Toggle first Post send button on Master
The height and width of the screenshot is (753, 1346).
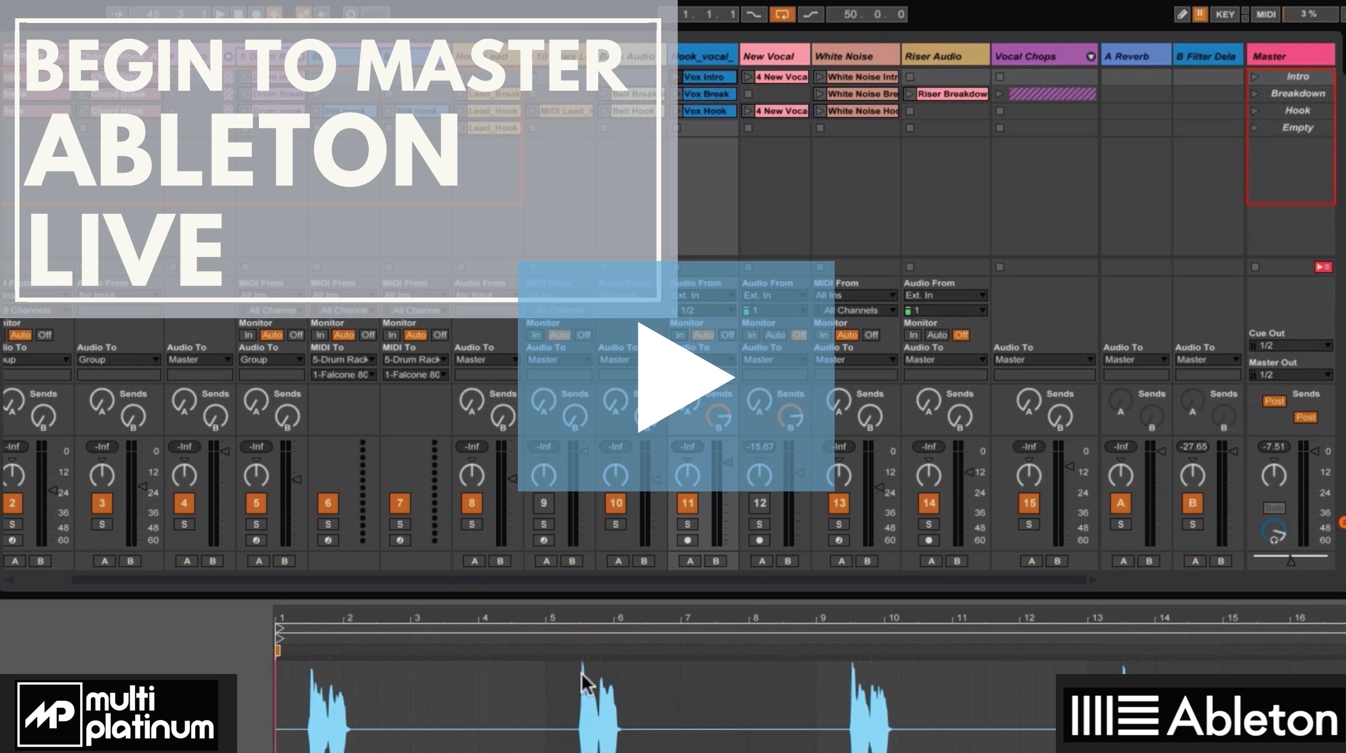[1274, 401]
